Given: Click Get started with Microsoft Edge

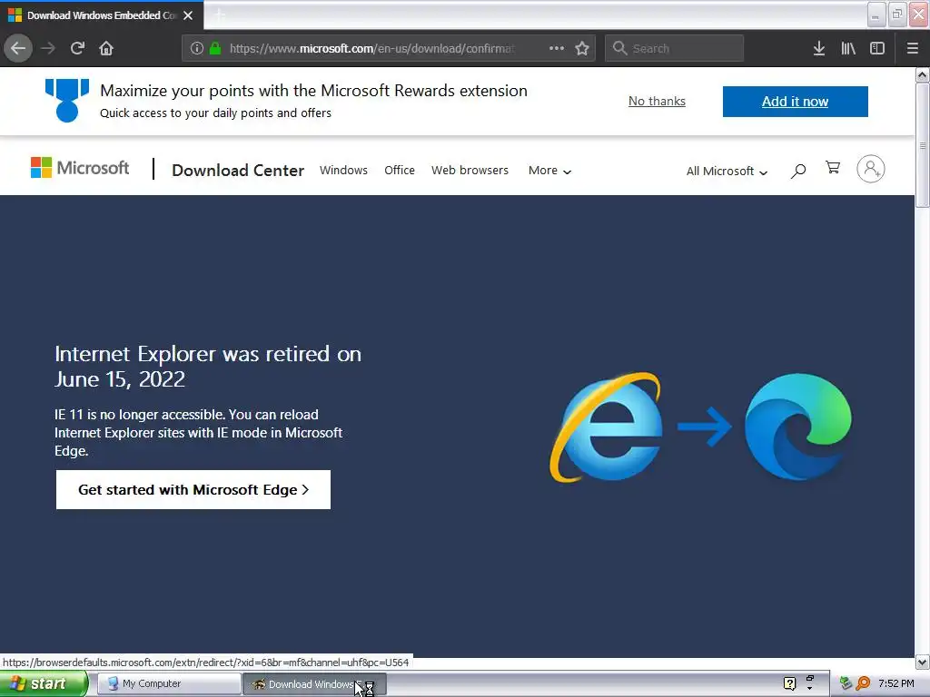Looking at the screenshot, I should tap(193, 489).
